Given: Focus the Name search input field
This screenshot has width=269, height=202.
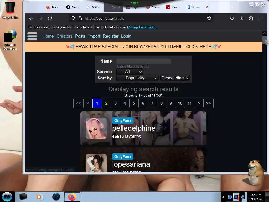Looking at the screenshot, I should 144,61.
